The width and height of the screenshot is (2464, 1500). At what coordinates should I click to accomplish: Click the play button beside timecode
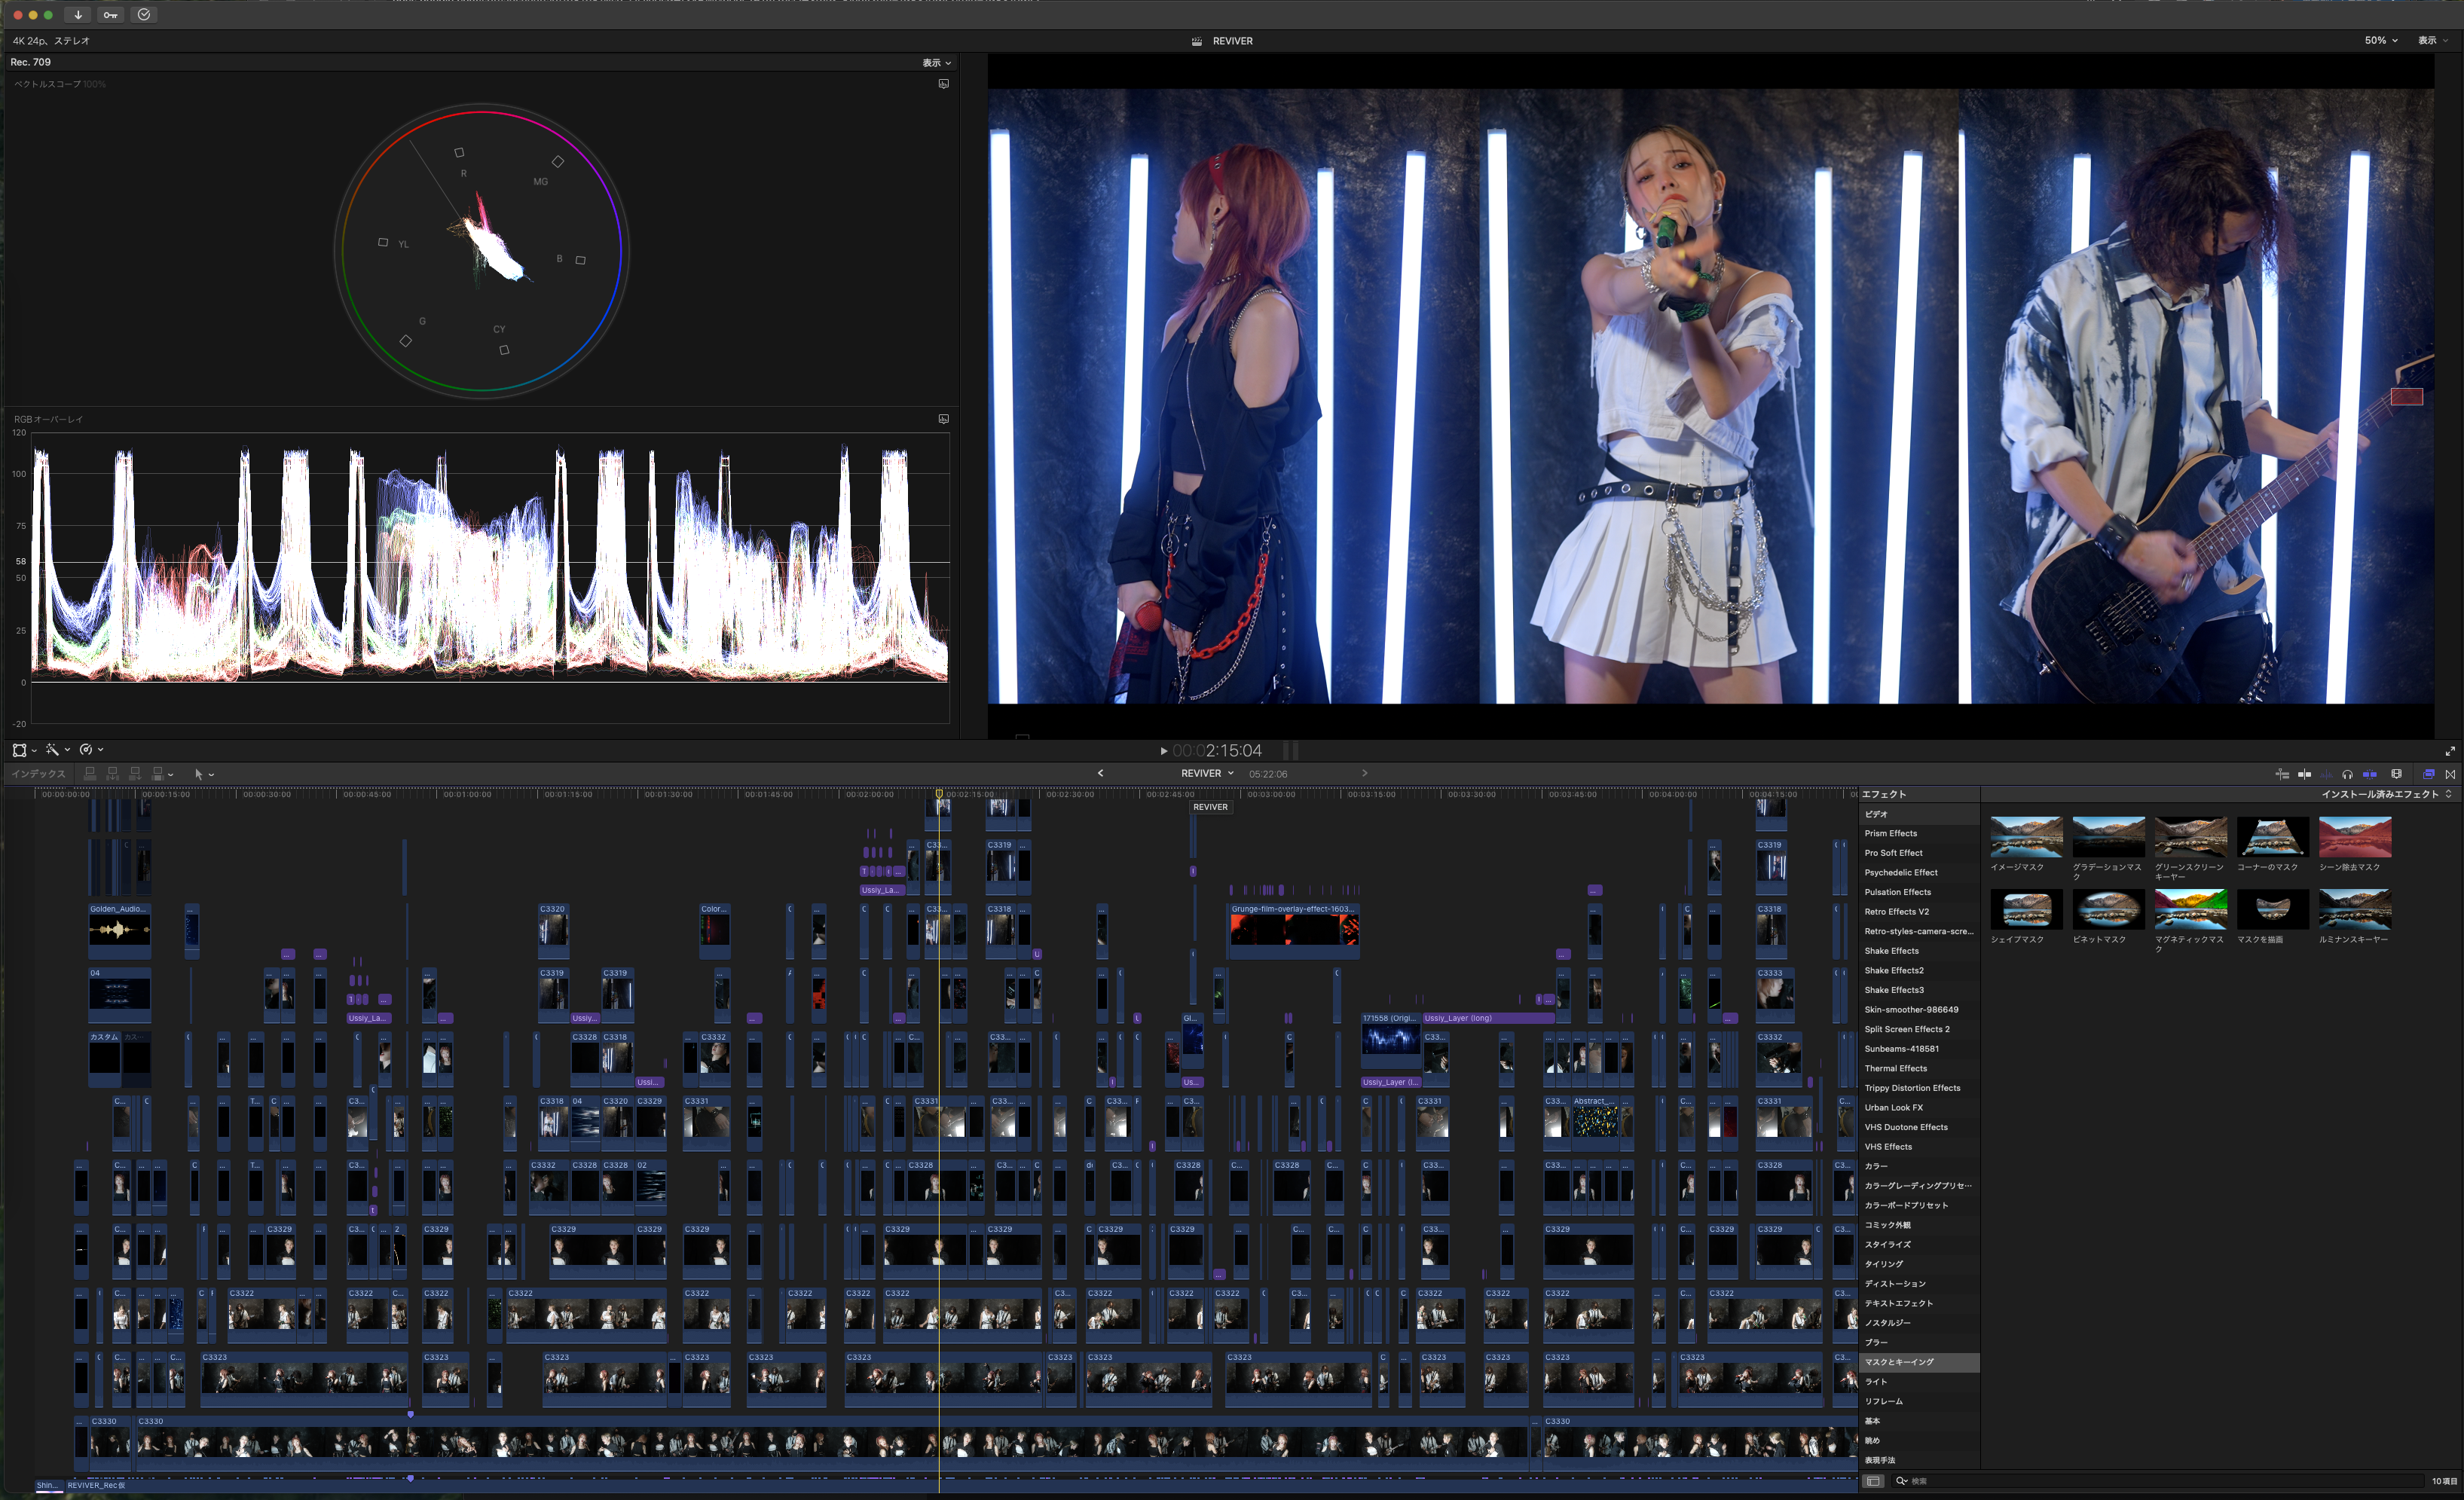pos(1164,751)
